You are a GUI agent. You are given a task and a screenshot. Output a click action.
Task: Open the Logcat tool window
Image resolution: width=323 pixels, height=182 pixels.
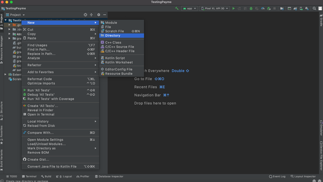64,176
